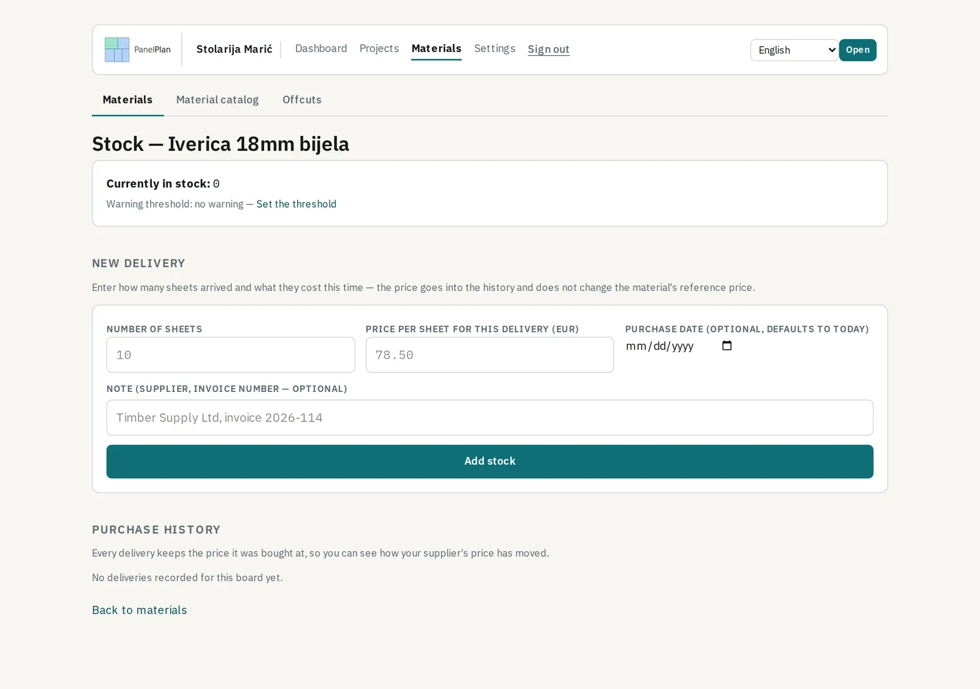980x689 pixels.
Task: Click the PanelPlan logo icon
Action: (x=117, y=50)
